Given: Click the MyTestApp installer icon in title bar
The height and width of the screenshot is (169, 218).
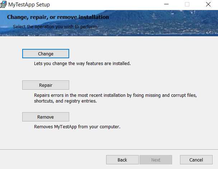Looking at the screenshot, I should [3, 4].
